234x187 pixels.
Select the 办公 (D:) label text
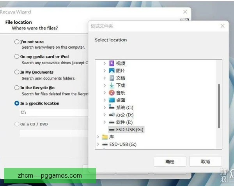pos(125,115)
